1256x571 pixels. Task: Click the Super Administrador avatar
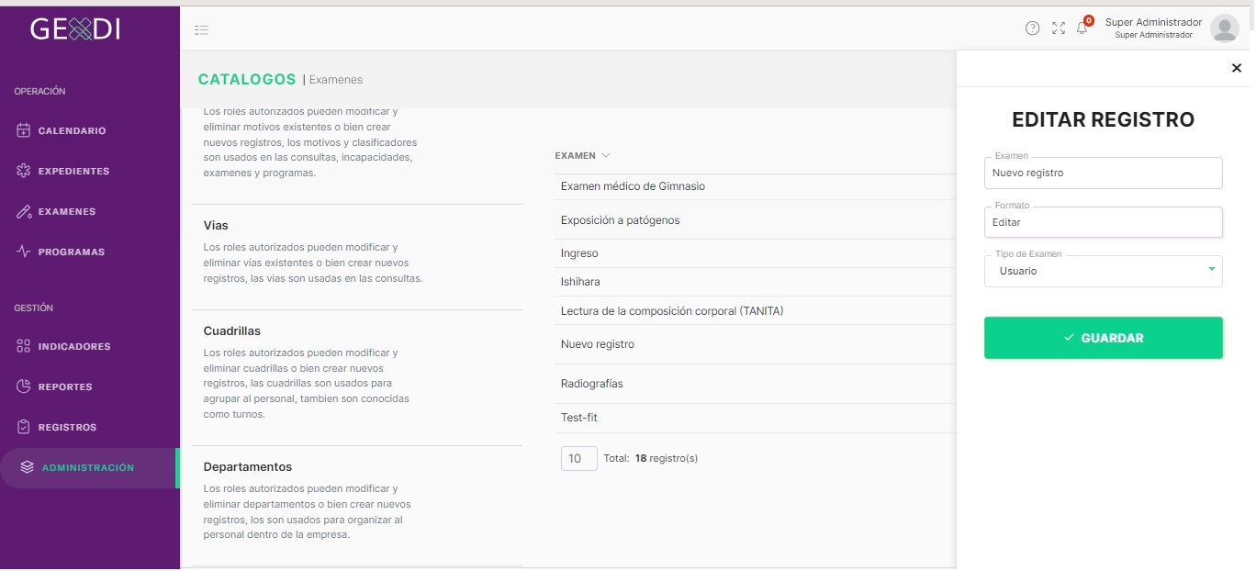click(x=1225, y=28)
